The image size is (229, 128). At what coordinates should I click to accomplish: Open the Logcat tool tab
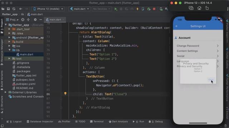point(14,122)
